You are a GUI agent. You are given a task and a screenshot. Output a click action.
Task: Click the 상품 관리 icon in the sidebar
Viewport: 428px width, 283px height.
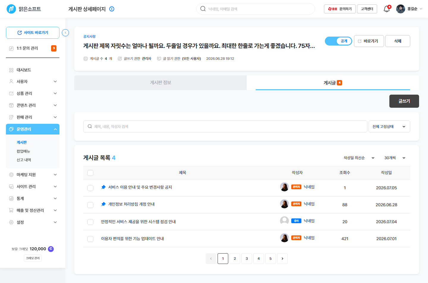[x=11, y=93]
